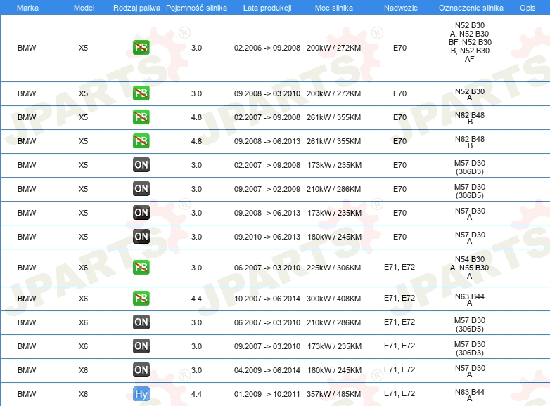Click power 357kW / 485KM

pyautogui.click(x=333, y=394)
